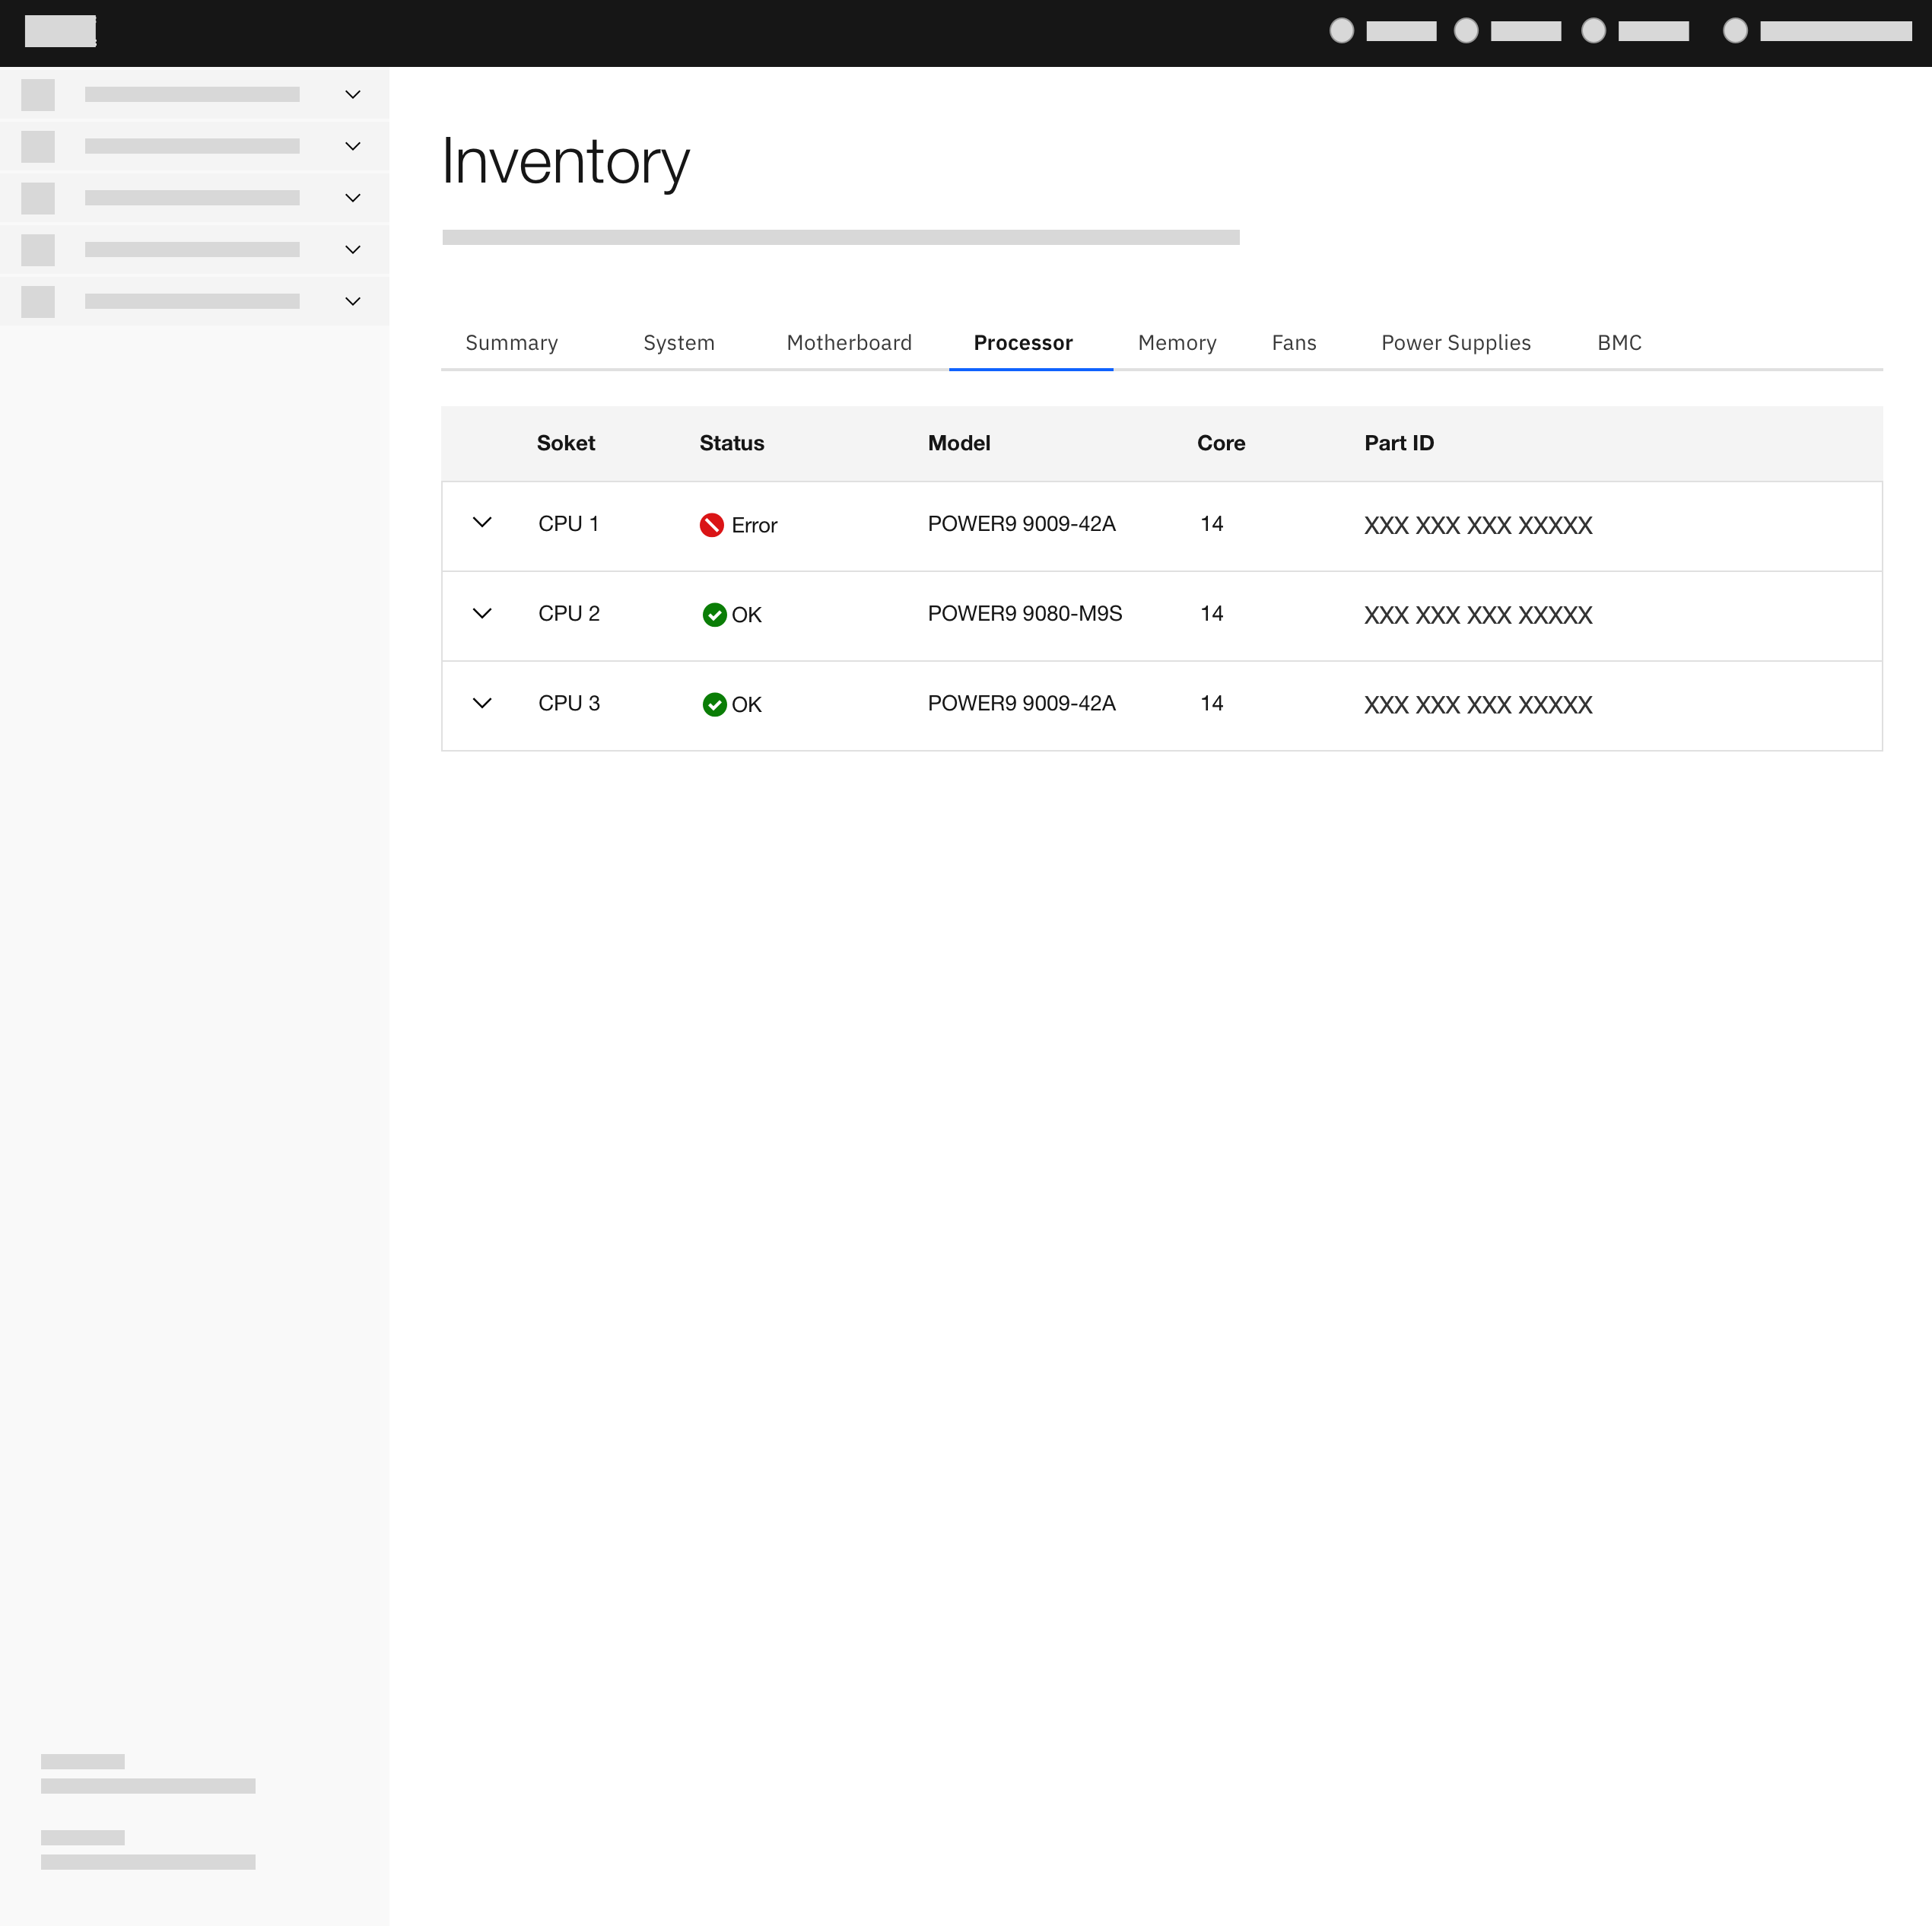1932x1926 pixels.
Task: Switch to the Memory tab
Action: click(x=1177, y=343)
